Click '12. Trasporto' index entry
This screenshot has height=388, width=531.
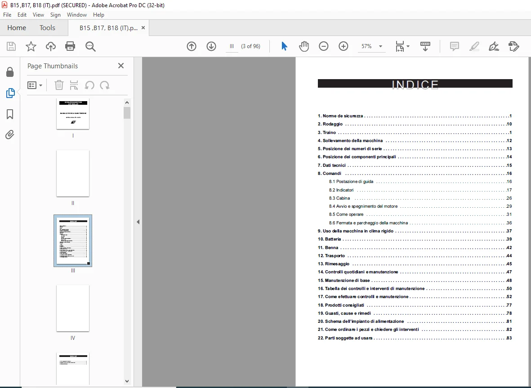[415, 256]
